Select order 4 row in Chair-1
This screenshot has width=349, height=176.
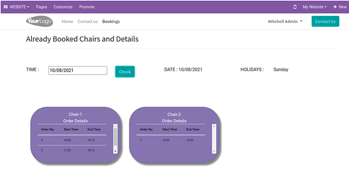pyautogui.click(x=72, y=140)
